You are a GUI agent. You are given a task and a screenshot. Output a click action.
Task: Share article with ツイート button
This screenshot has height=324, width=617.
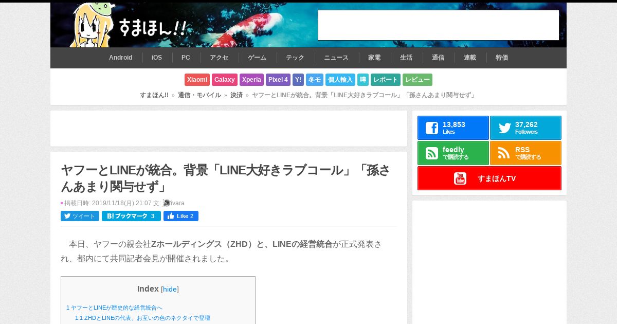pos(80,216)
